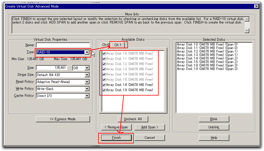Click the Add Span button

tap(149, 127)
